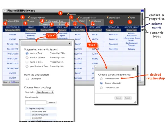Open the Search by Data Property dropdown

click(x=45, y=92)
